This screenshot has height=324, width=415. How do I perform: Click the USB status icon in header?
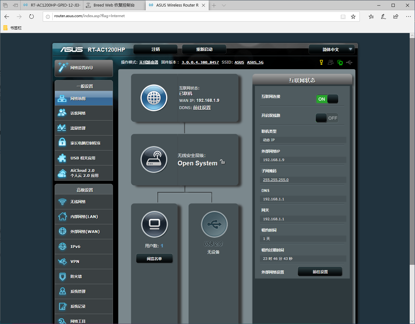click(x=349, y=63)
